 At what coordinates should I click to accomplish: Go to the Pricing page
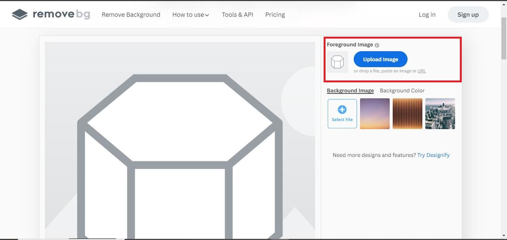pos(275,15)
